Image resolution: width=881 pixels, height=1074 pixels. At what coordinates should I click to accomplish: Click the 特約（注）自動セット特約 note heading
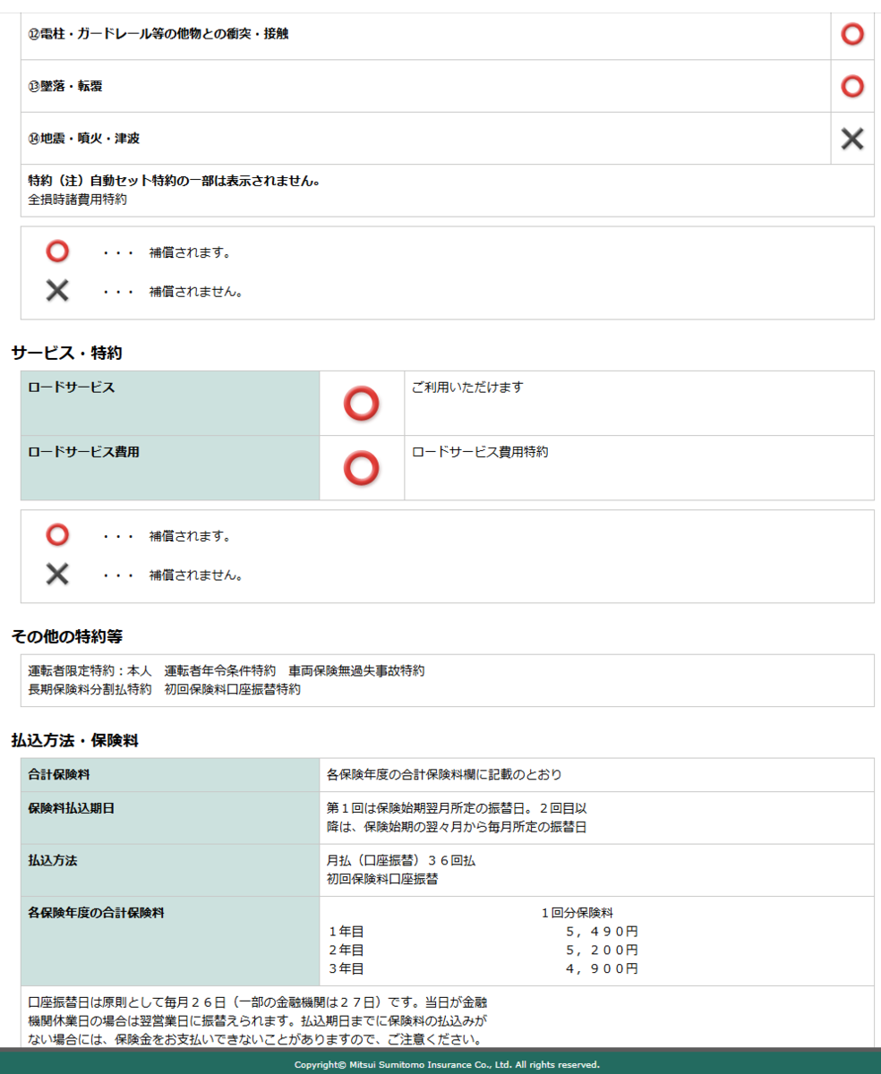[x=175, y=181]
